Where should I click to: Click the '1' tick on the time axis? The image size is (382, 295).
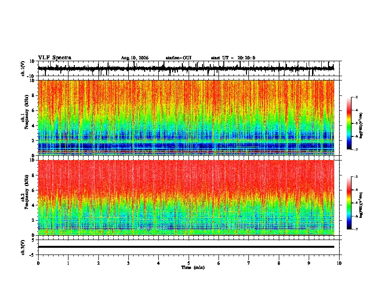[68, 263]
